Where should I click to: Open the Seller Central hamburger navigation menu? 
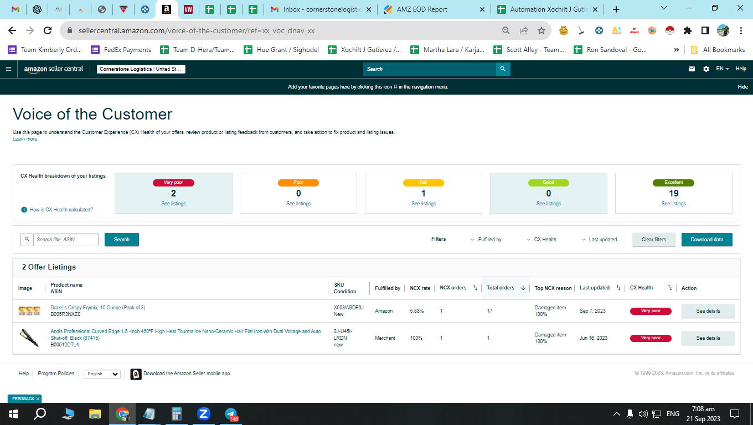click(8, 69)
